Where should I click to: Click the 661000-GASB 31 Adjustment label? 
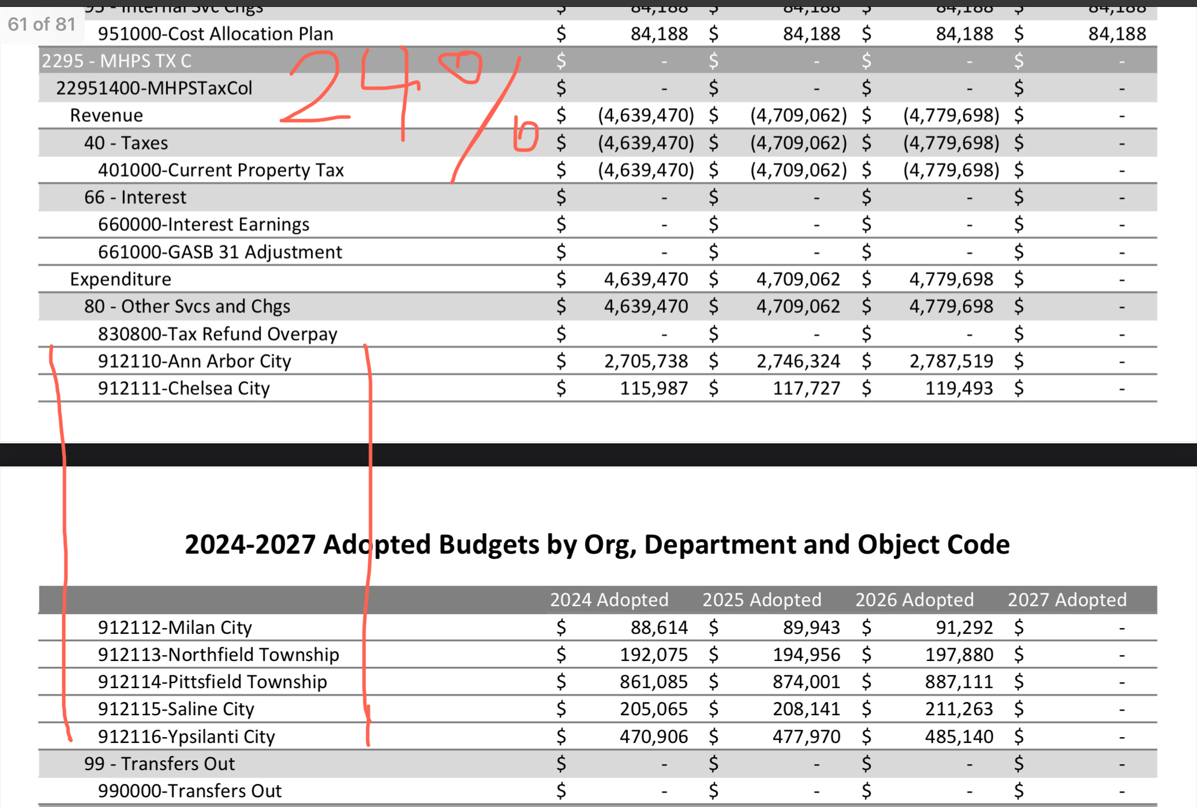[219, 252]
